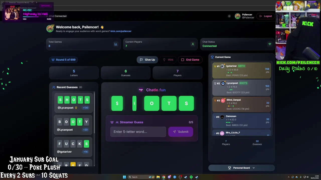Select Lycanpoet leaderboard row
The image size is (321, 180).
click(x=242, y=87)
